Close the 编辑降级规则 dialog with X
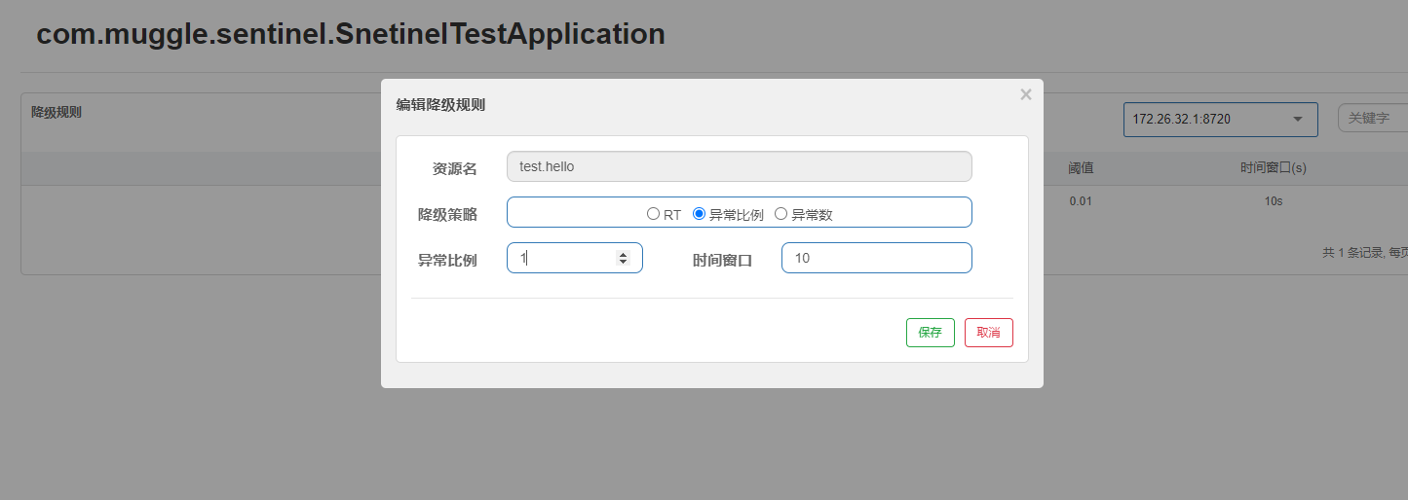The height and width of the screenshot is (500, 1408). point(1025,94)
